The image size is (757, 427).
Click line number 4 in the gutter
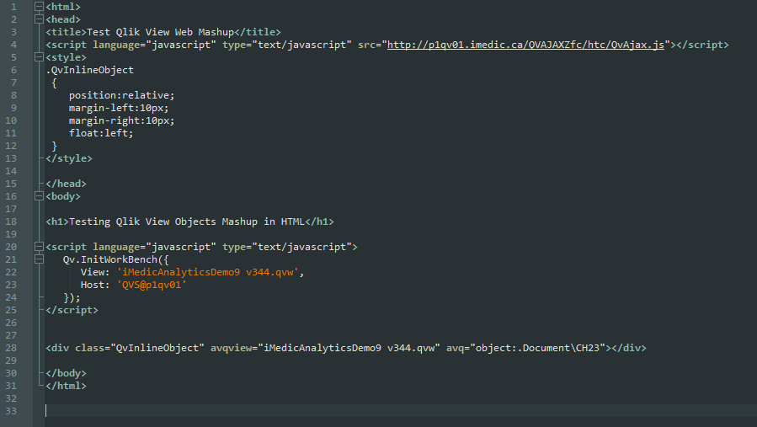(13, 45)
